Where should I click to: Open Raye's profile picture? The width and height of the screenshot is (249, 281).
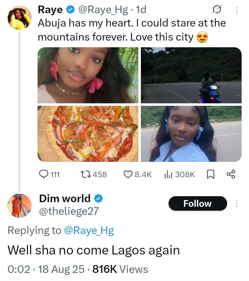click(19, 18)
